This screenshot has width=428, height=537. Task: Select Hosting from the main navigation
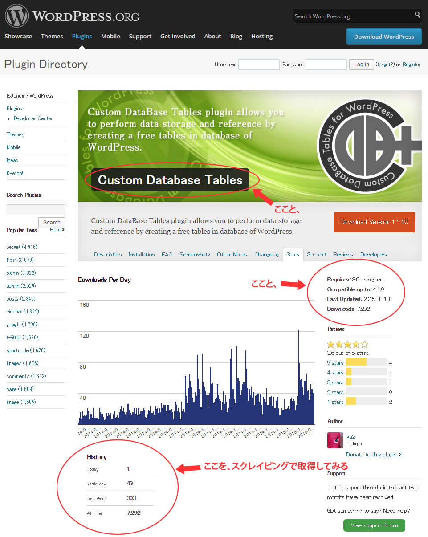(x=261, y=36)
